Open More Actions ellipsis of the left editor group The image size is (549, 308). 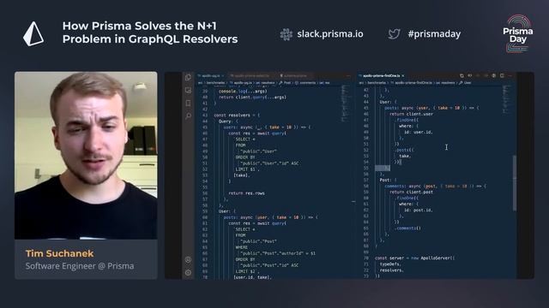(x=348, y=75)
